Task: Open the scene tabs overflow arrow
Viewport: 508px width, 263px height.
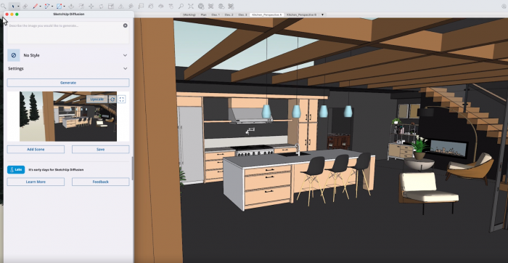Action: tap(322, 15)
